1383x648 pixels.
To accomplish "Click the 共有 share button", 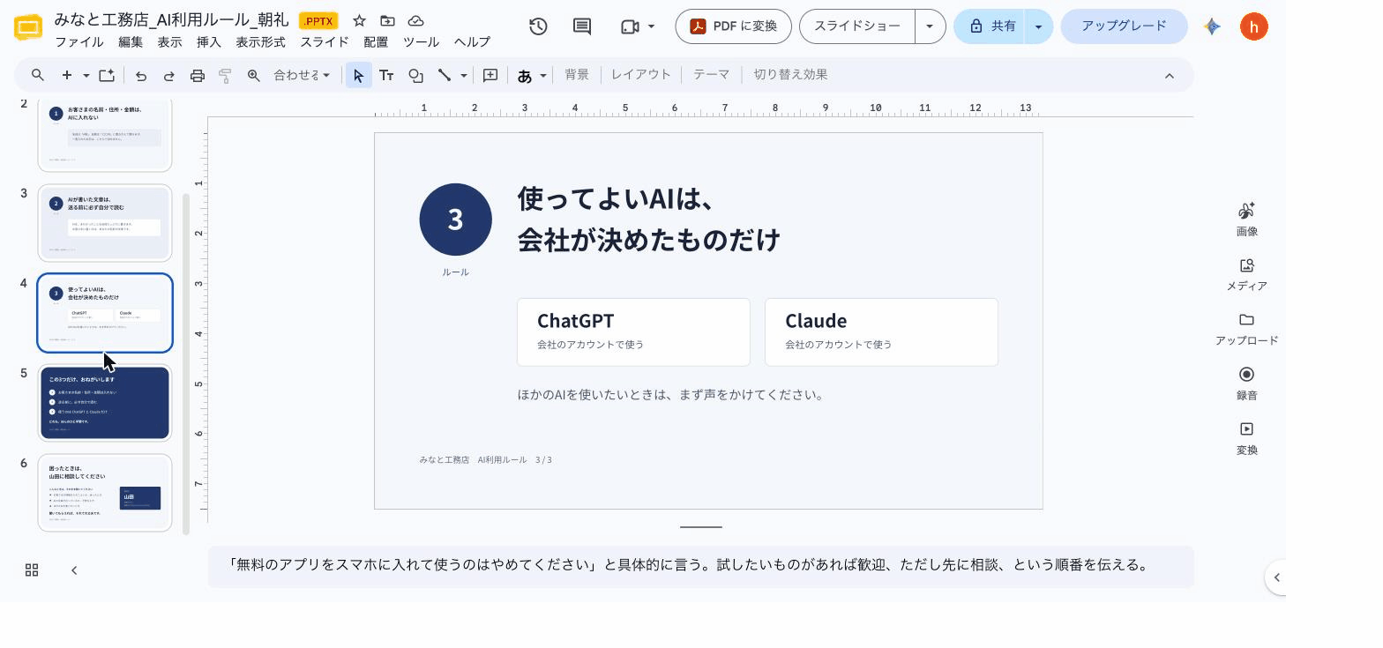I will coord(991,26).
